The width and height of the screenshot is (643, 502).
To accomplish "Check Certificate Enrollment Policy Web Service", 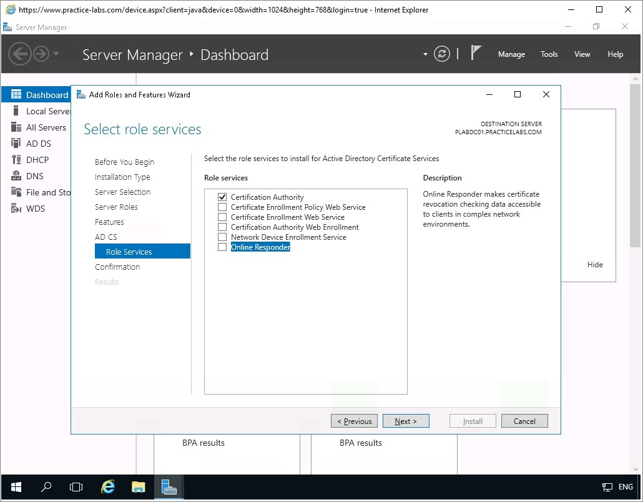I will [x=222, y=207].
